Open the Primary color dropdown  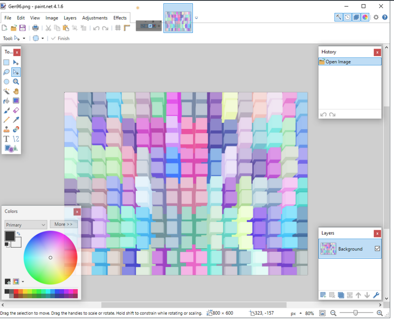tap(26, 225)
